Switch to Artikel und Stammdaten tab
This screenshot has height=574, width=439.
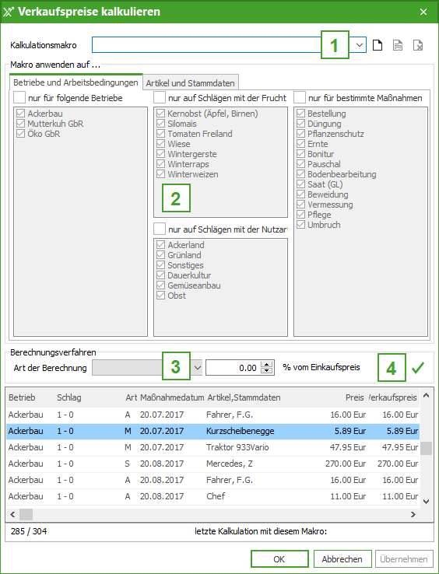[x=191, y=83]
